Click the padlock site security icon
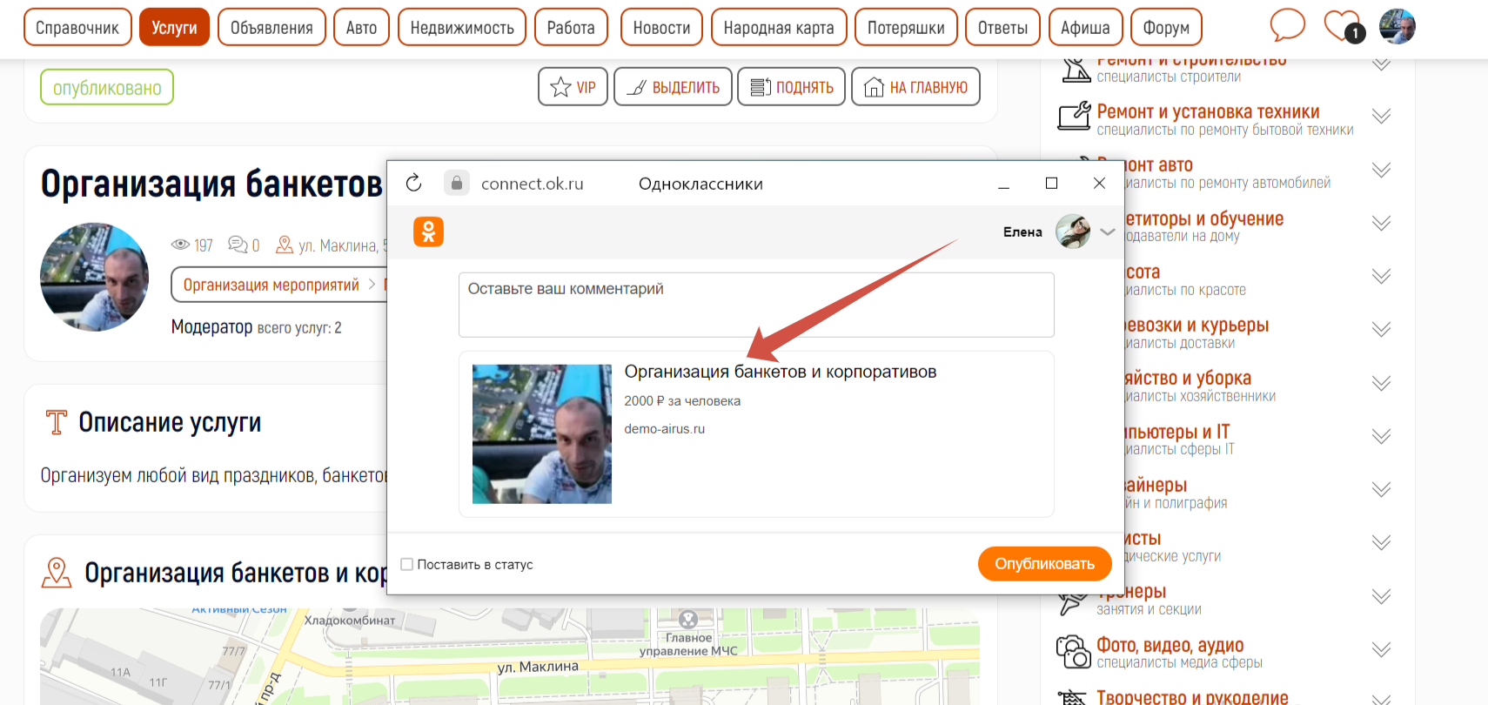Viewport: 1488px width, 705px height. tap(456, 183)
